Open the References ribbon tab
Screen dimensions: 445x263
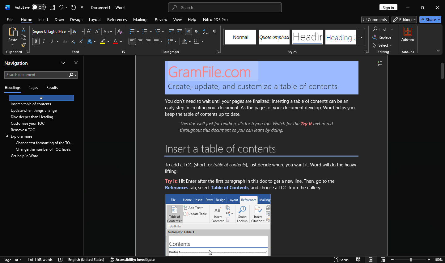tap(117, 19)
